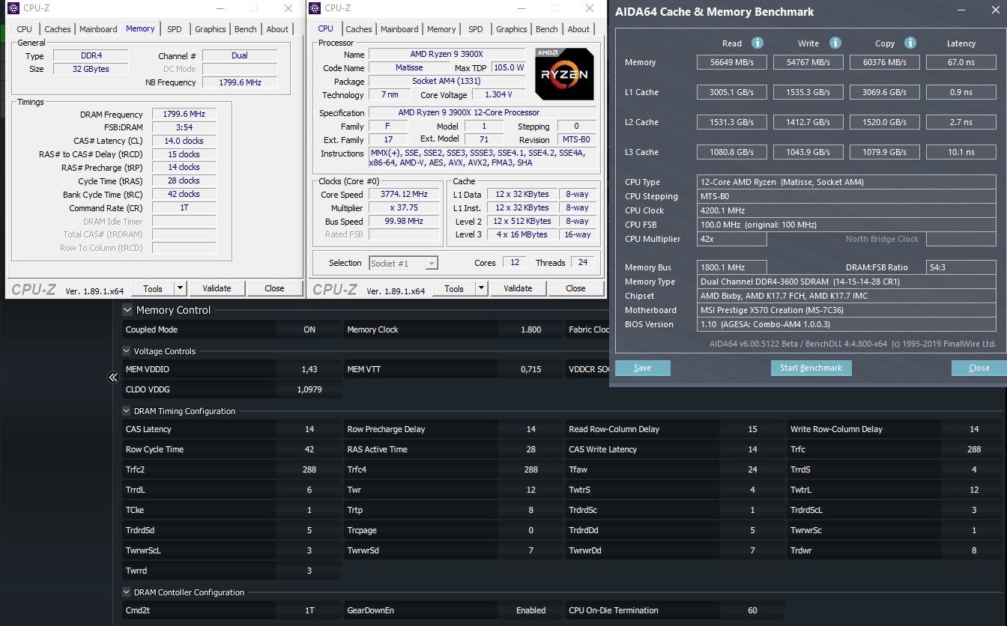Click the CPU-Z app icon in the processor info window's title bar

pos(315,8)
